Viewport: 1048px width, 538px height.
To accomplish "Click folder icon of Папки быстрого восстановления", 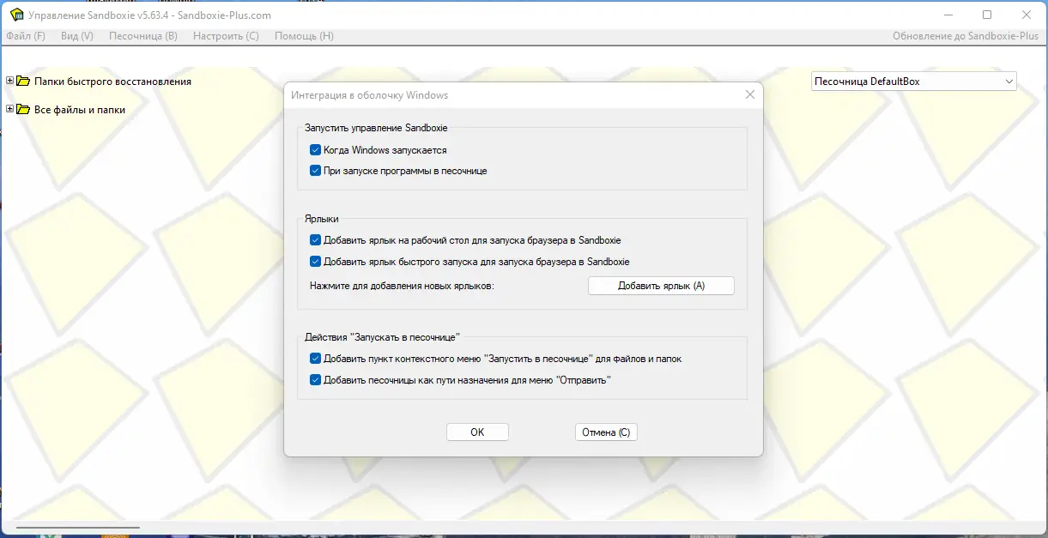I will tap(23, 82).
